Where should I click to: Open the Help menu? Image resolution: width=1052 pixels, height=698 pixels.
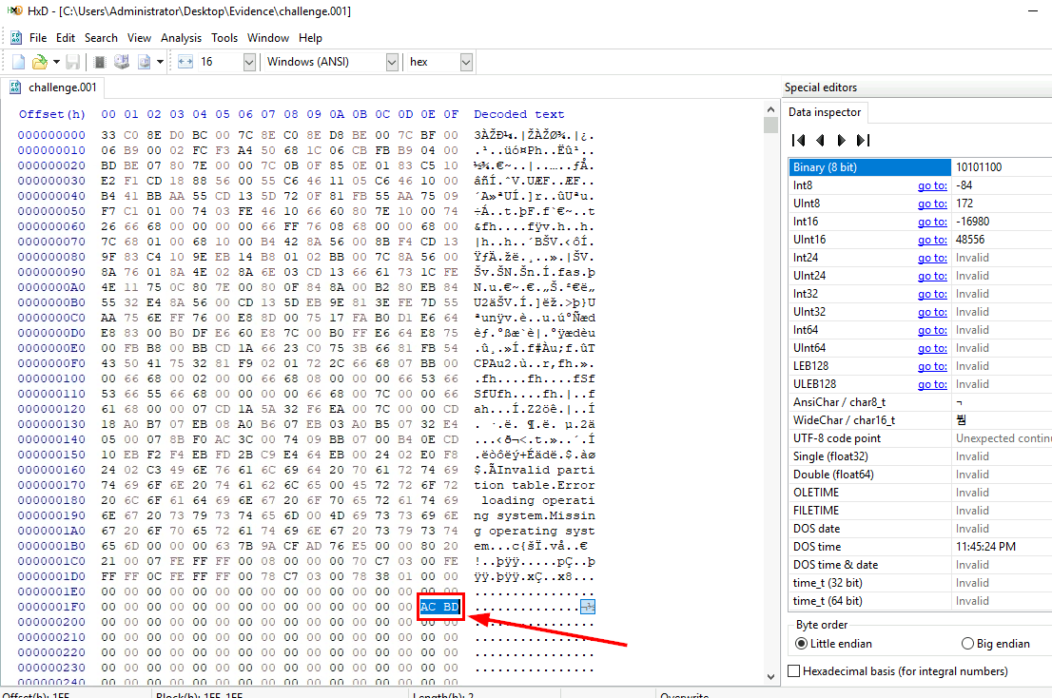(310, 38)
